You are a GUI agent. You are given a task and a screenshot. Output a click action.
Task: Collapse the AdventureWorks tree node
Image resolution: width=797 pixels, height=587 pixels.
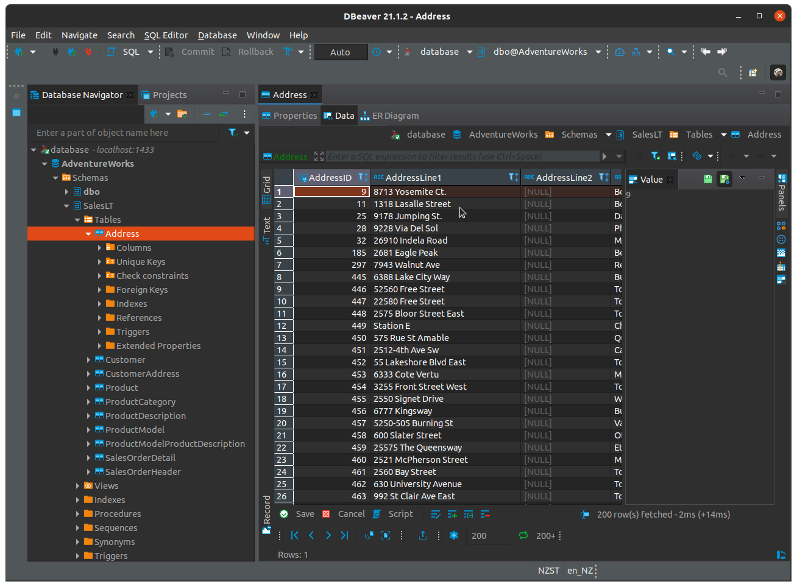coord(44,164)
